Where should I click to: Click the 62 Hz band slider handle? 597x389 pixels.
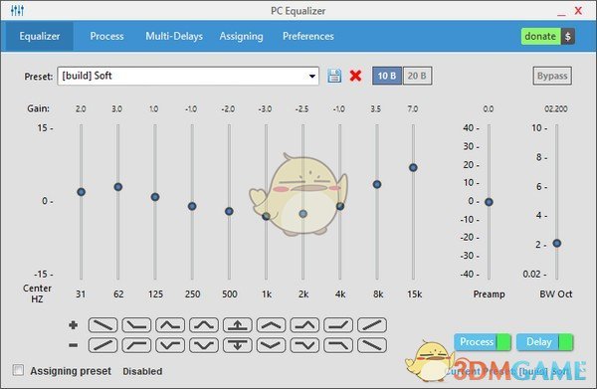pos(118,187)
